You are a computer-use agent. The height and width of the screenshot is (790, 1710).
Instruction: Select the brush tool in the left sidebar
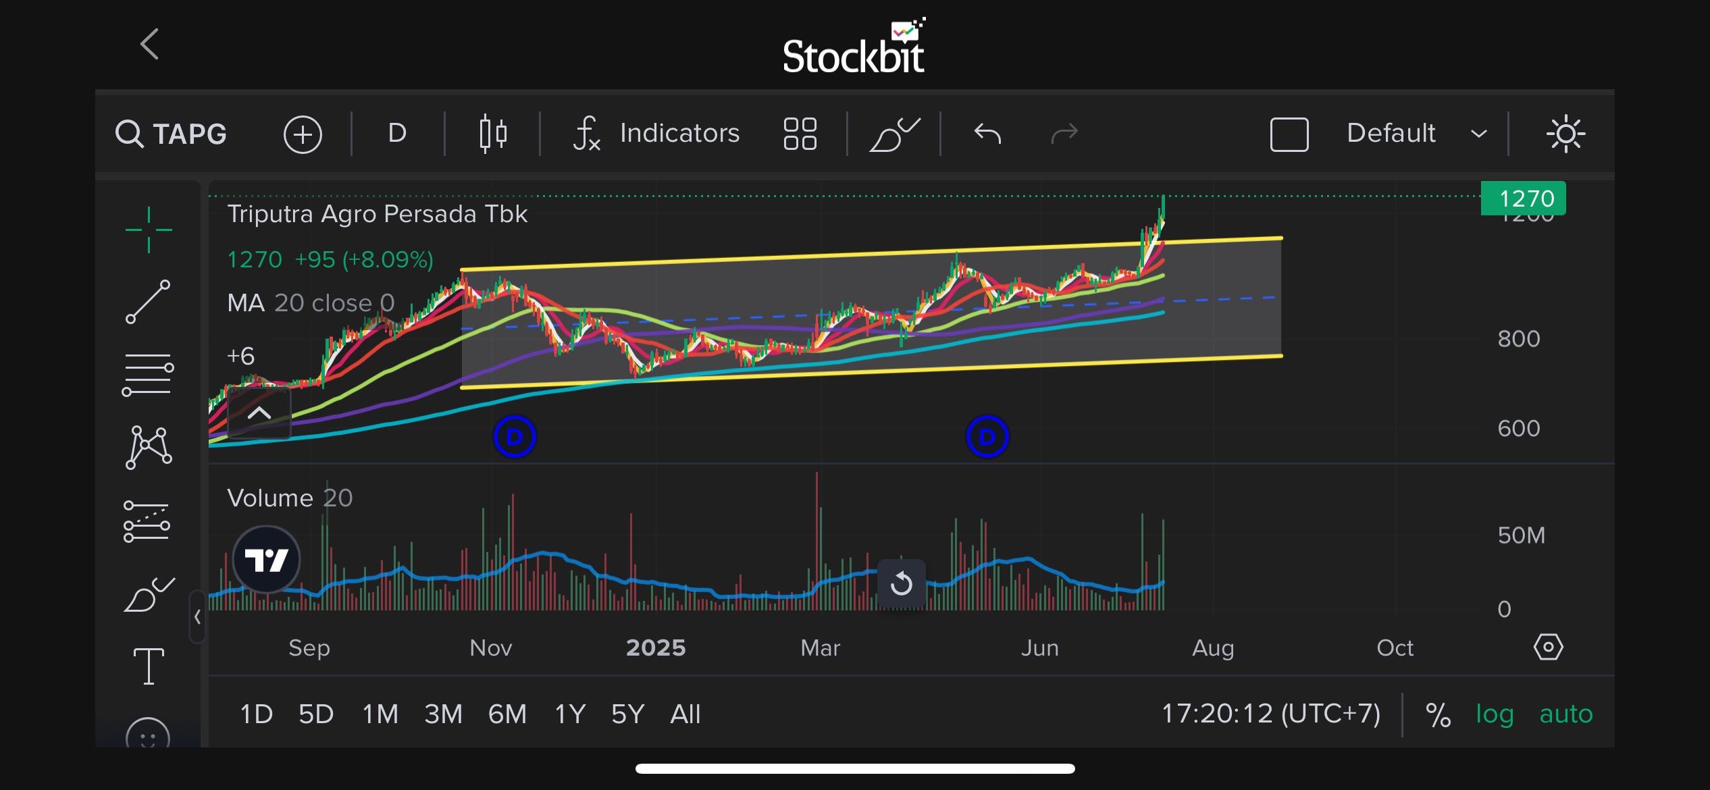pos(149,594)
